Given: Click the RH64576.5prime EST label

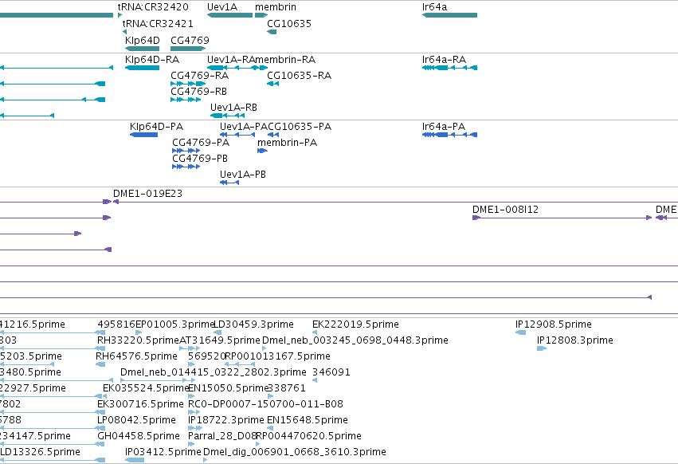Looking at the screenshot, I should (137, 356).
